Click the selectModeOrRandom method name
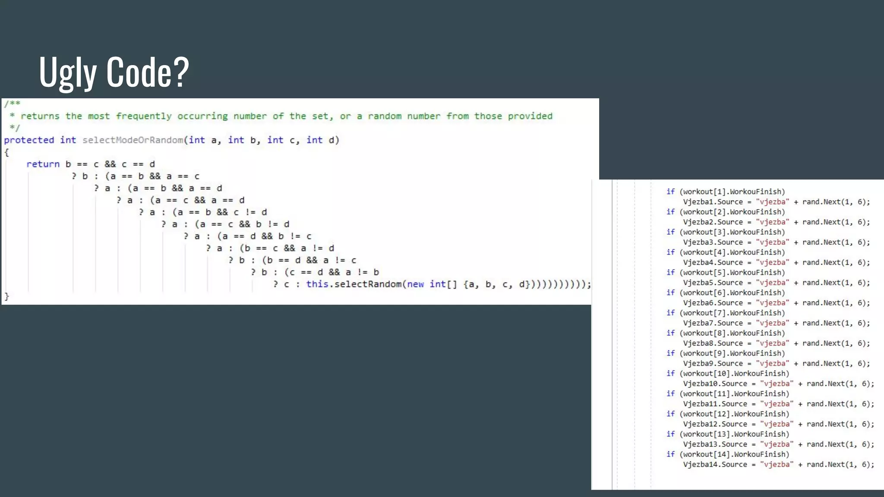Screen dimensions: 884x497 click(133, 140)
